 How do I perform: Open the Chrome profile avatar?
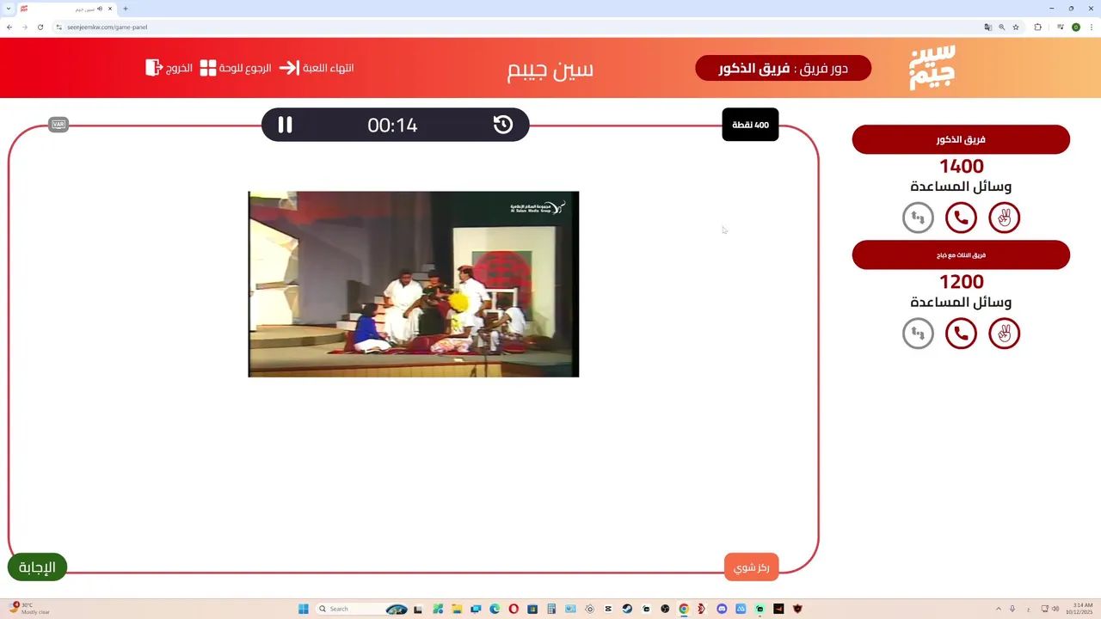(x=1075, y=27)
